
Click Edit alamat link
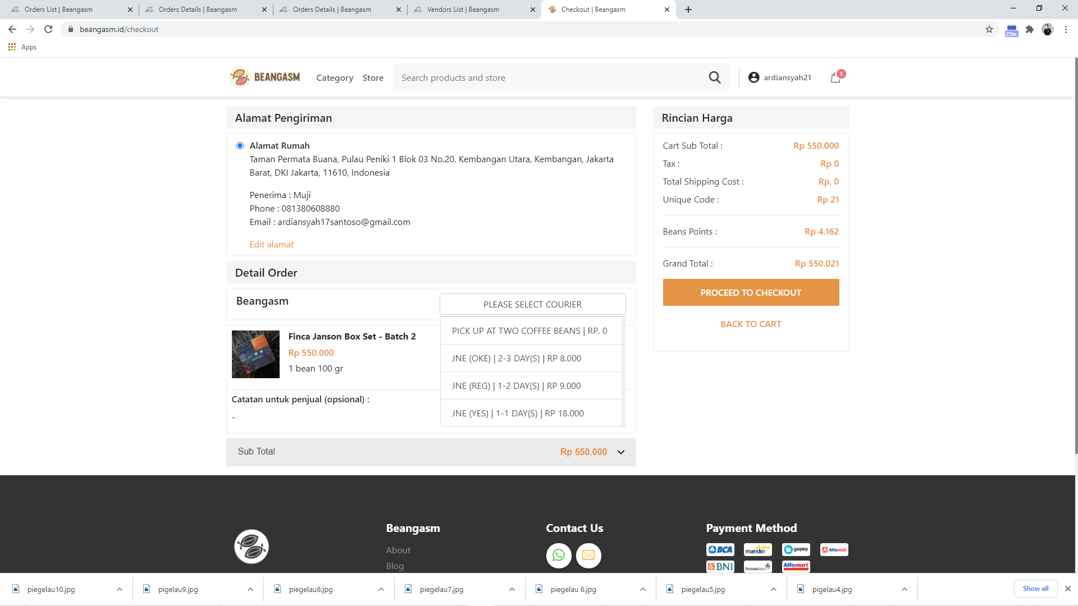(x=272, y=245)
